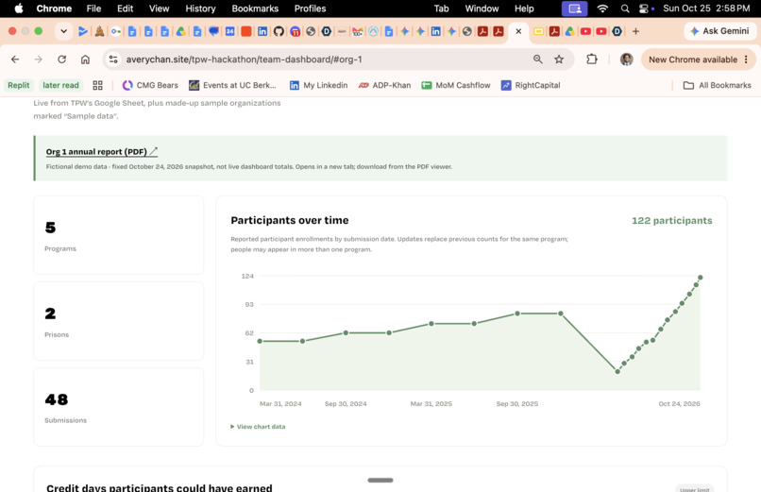This screenshot has height=492, width=761.
Task: Open MoM Cashflow bookmark
Action: click(456, 85)
